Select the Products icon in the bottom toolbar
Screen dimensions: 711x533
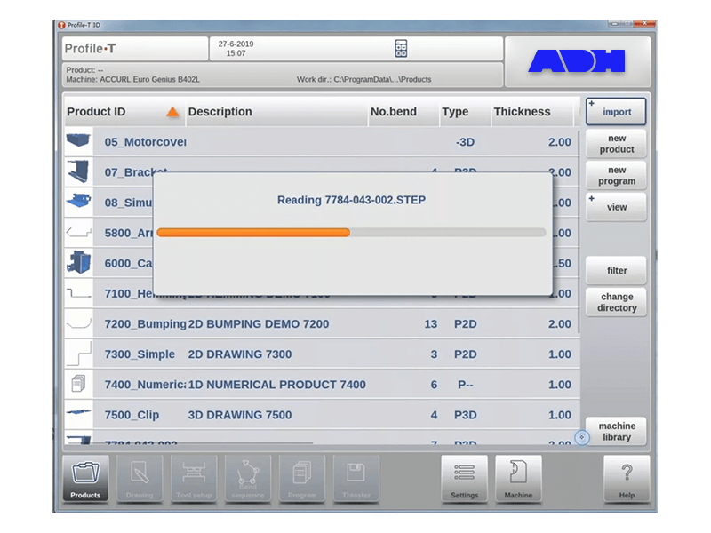(x=84, y=478)
